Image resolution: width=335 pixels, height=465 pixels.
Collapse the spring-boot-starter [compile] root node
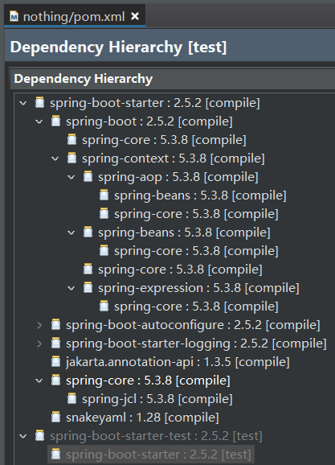click(23, 103)
